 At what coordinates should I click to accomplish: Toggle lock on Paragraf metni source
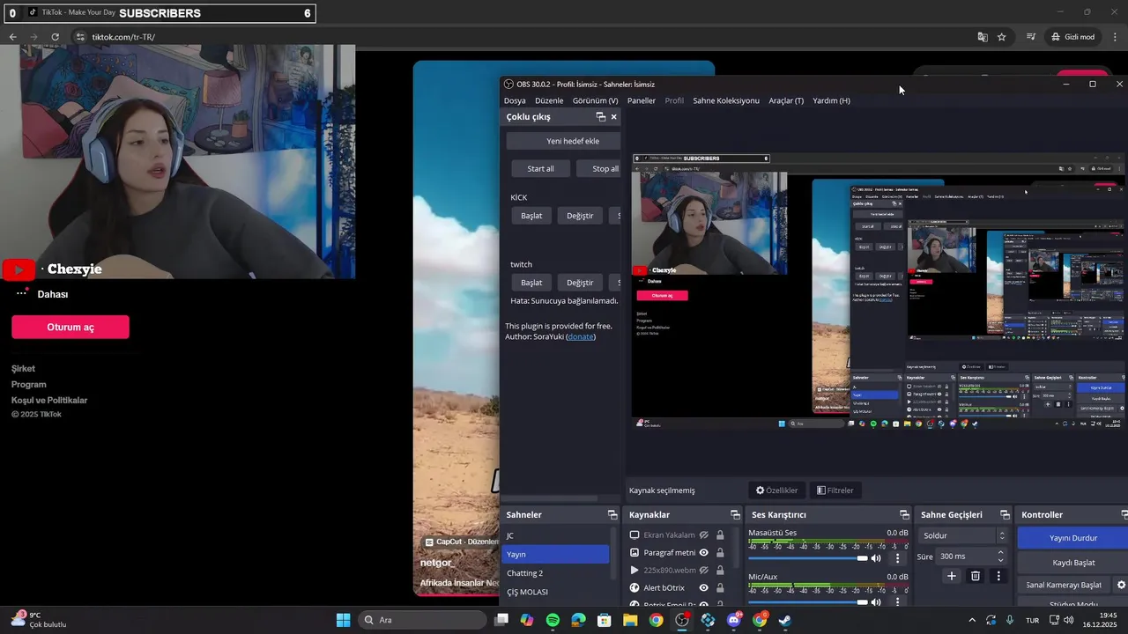(720, 553)
